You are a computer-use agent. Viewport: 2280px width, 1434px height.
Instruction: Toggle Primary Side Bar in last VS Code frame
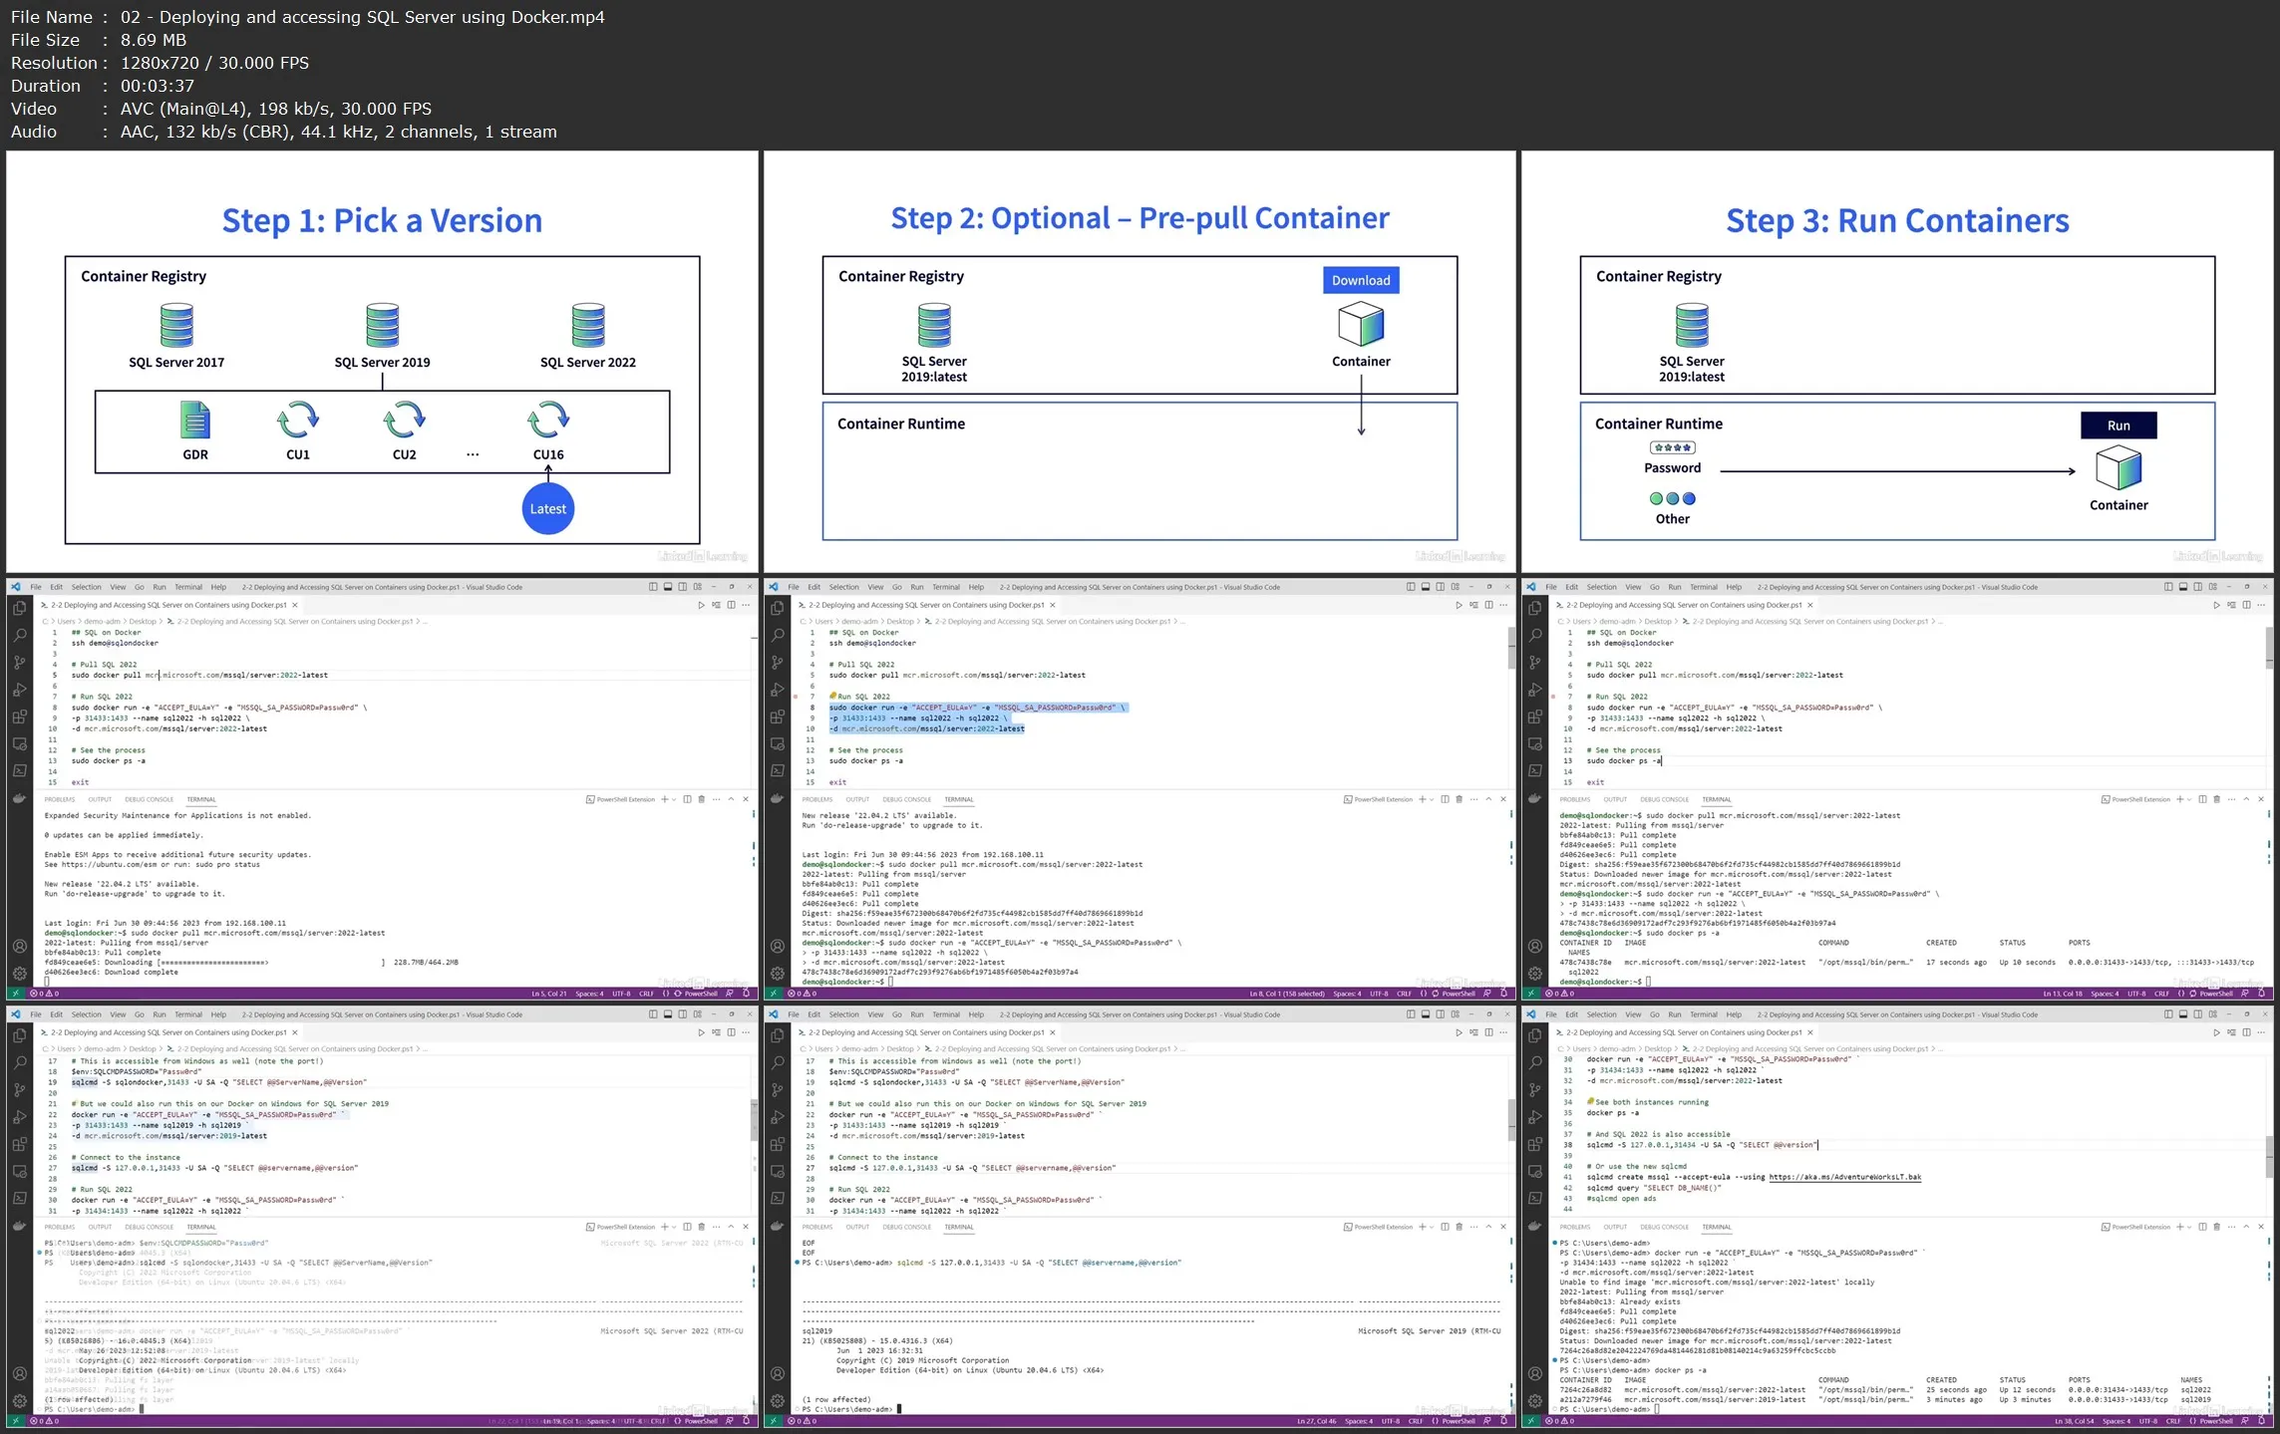[x=2168, y=1014]
